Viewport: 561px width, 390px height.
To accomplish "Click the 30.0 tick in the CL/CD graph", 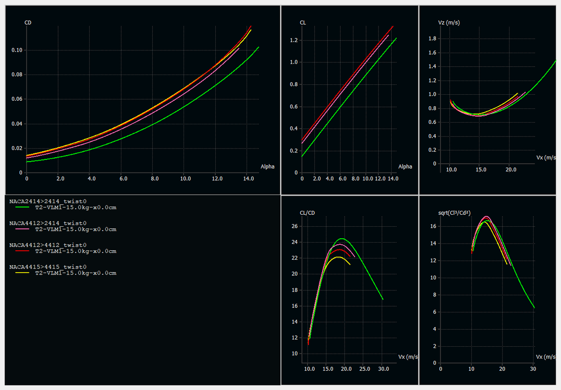I will 383,370.
